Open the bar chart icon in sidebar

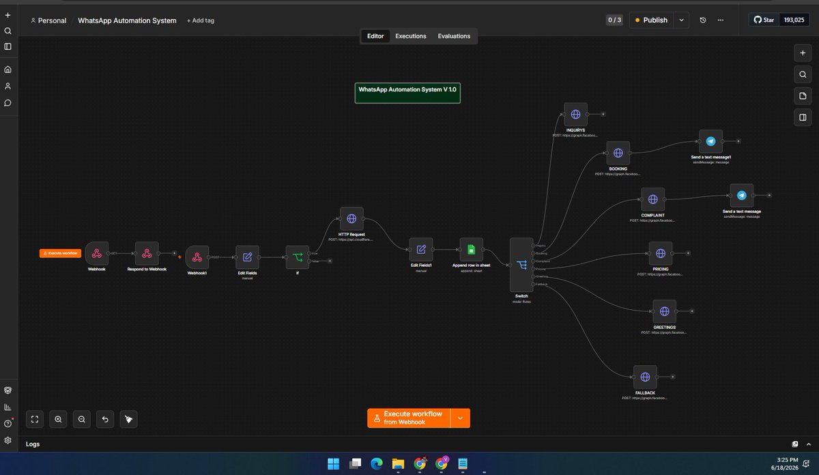pos(8,407)
